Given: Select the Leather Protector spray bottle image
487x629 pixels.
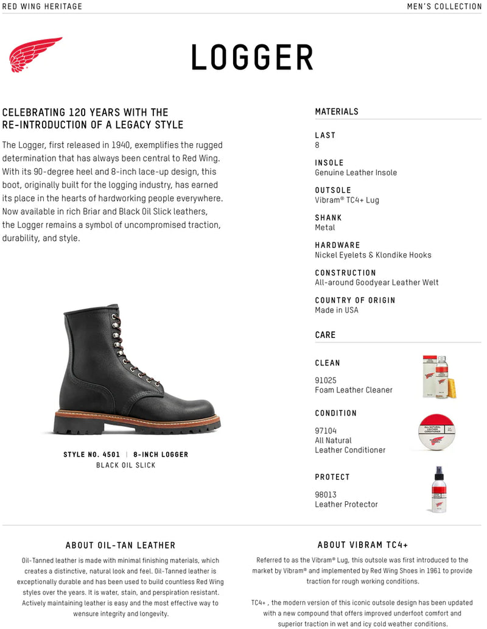Looking at the screenshot, I should point(438,489).
